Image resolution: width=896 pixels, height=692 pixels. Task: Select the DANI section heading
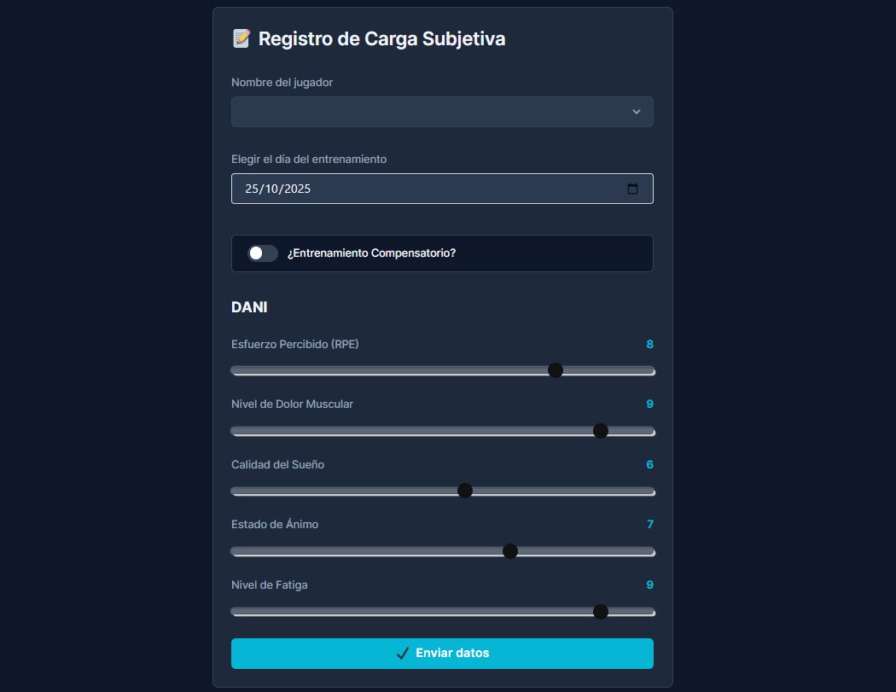click(249, 306)
